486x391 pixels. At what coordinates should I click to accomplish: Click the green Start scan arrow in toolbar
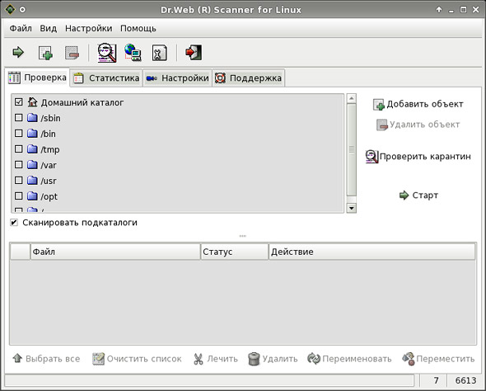18,52
